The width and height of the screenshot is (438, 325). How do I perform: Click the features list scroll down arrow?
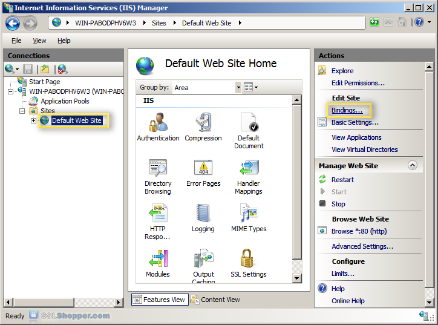tap(296, 278)
